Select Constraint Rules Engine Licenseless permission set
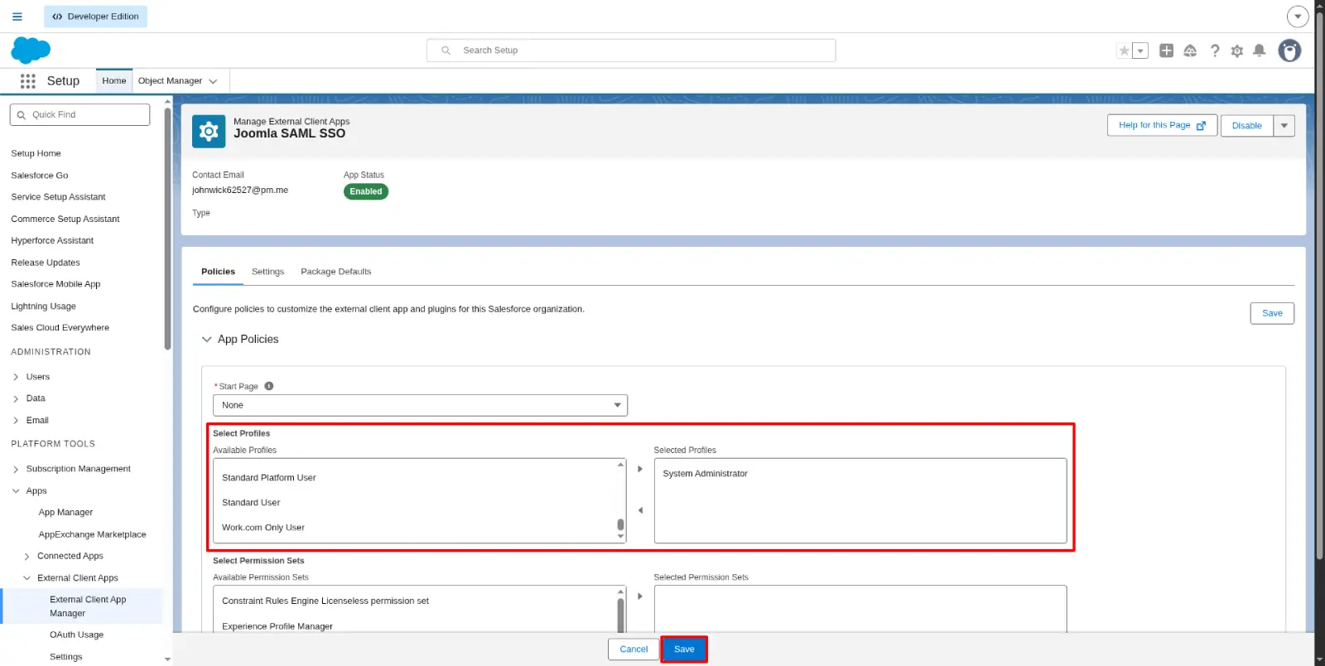 click(x=325, y=601)
